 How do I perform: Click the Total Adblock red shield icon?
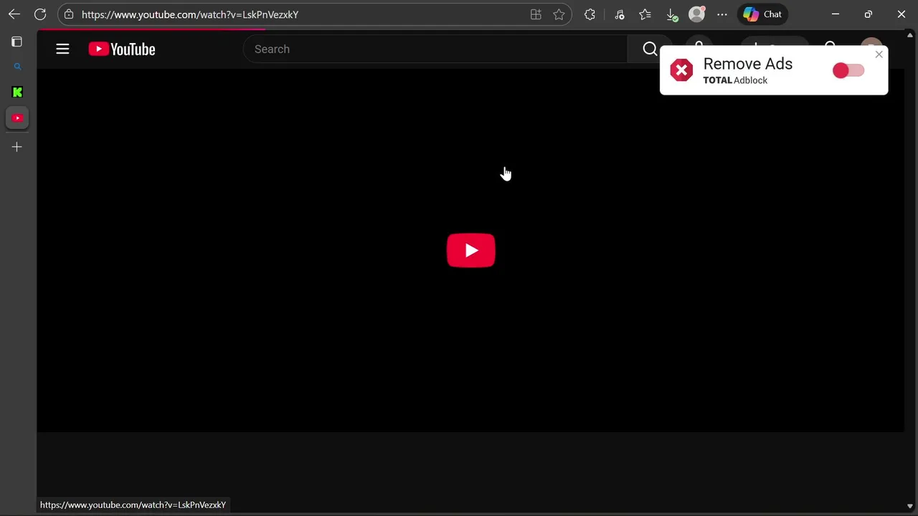coord(681,70)
